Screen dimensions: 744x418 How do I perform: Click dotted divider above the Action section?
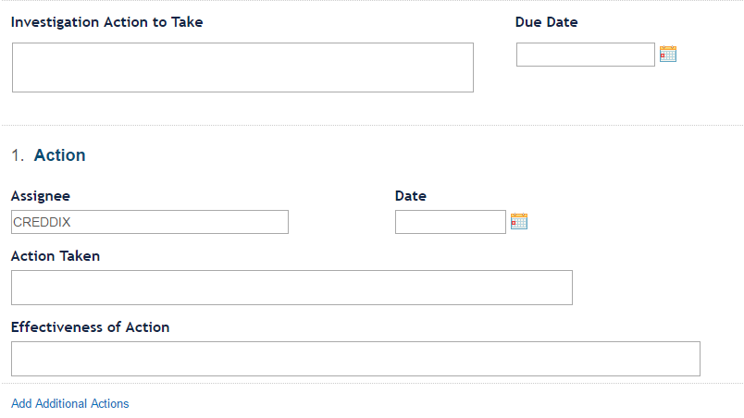[372, 126]
